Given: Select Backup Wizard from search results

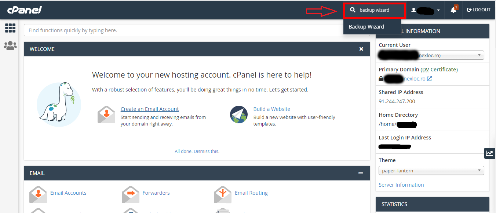Looking at the screenshot, I should click(366, 27).
